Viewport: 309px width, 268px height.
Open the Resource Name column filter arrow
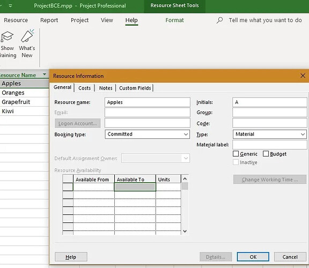(x=45, y=75)
